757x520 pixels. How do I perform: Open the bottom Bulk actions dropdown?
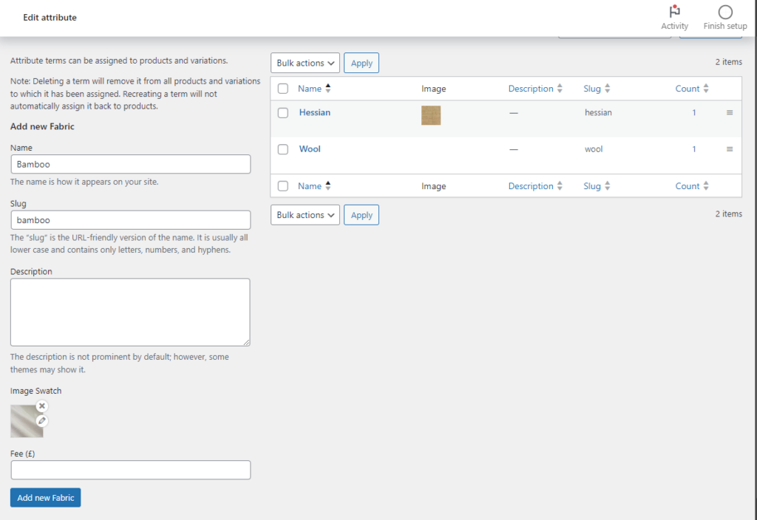click(305, 215)
